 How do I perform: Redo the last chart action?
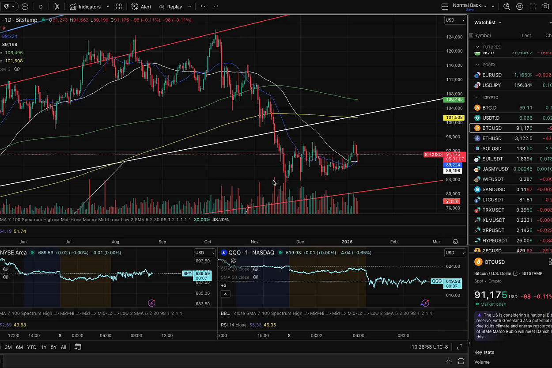216,7
